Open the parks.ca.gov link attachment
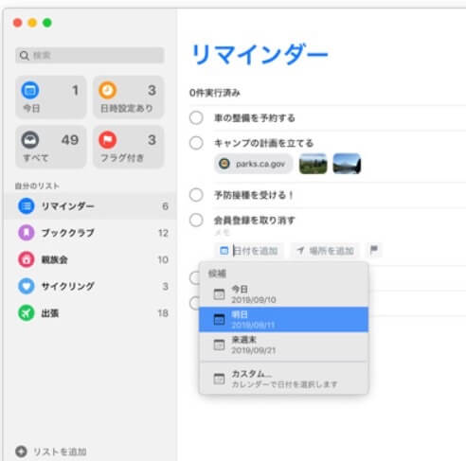 (x=253, y=164)
